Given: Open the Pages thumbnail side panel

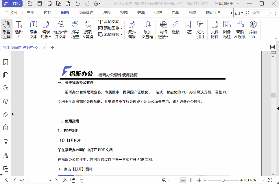Looking at the screenshot, I should pyautogui.click(x=6, y=75).
